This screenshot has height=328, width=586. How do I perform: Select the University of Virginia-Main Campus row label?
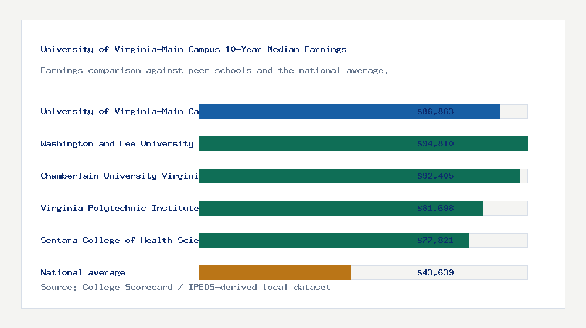pyautogui.click(x=120, y=111)
